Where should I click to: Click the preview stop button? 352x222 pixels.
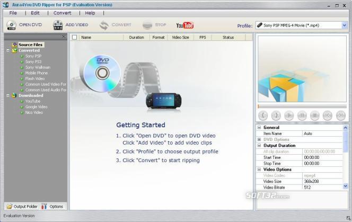click(315, 116)
